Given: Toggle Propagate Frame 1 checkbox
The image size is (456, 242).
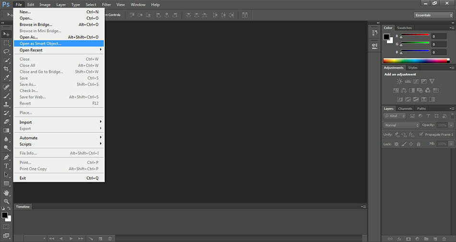Looking at the screenshot, I should point(421,134).
